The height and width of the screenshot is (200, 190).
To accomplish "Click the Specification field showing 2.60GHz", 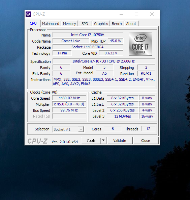I will [x=104, y=61].
